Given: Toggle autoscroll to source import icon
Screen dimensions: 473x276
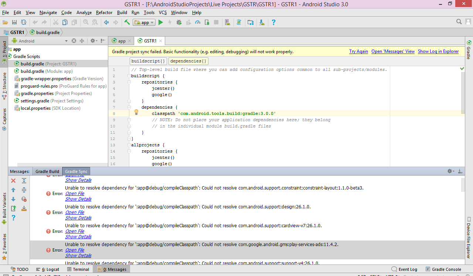Looking at the screenshot, I should tap(24, 208).
